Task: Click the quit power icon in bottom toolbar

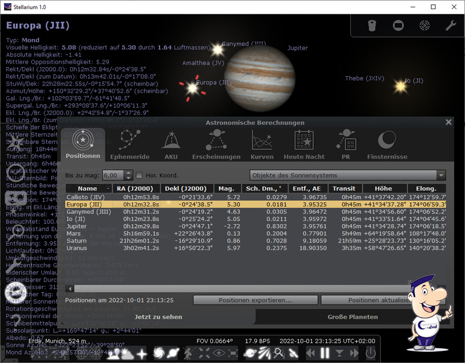Action: click(371, 353)
